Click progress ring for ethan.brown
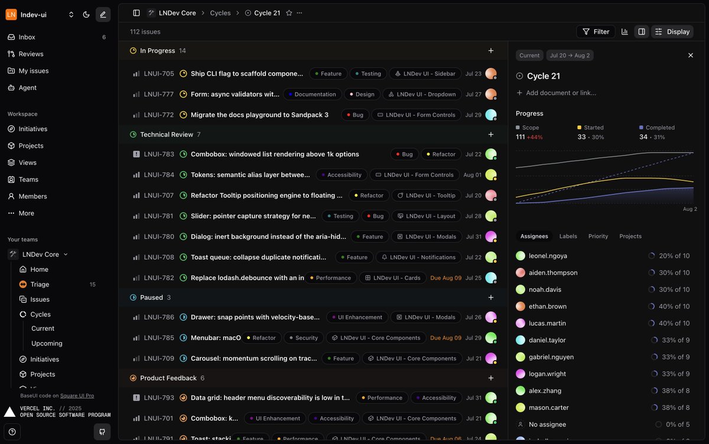This screenshot has width=709, height=444. pyautogui.click(x=651, y=306)
